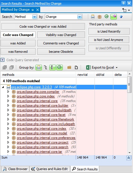Open org.eclipse.php.internal.core.preferences link

click(x=46, y=138)
